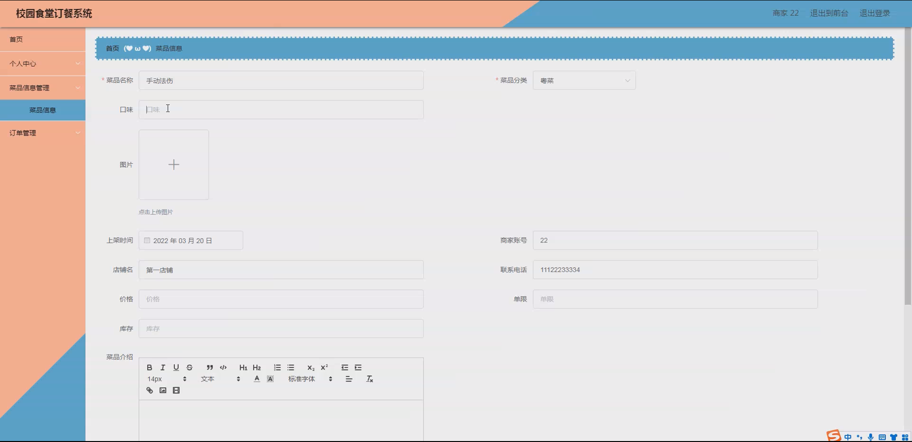This screenshot has width=912, height=442.
Task: Open the text alignment option
Action: tap(349, 379)
